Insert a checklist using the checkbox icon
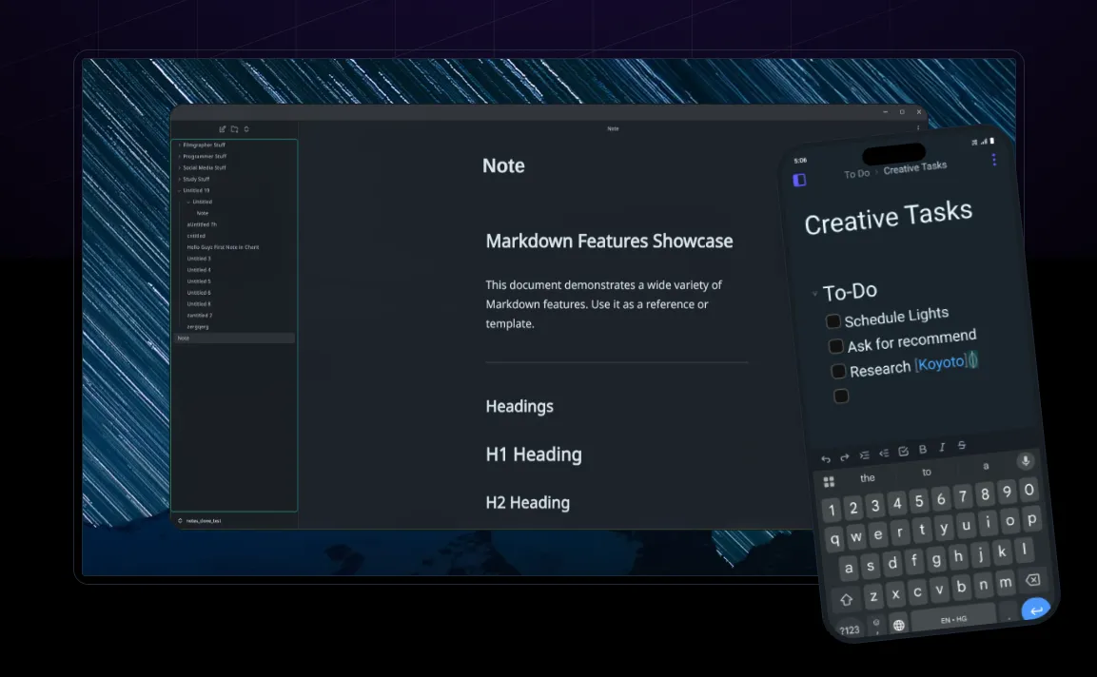The image size is (1097, 677). click(x=903, y=451)
